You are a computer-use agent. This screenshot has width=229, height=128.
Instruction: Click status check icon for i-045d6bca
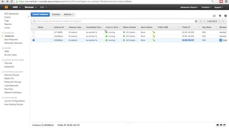click(x=124, y=36)
